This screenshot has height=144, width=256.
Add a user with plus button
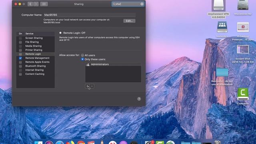(87, 86)
